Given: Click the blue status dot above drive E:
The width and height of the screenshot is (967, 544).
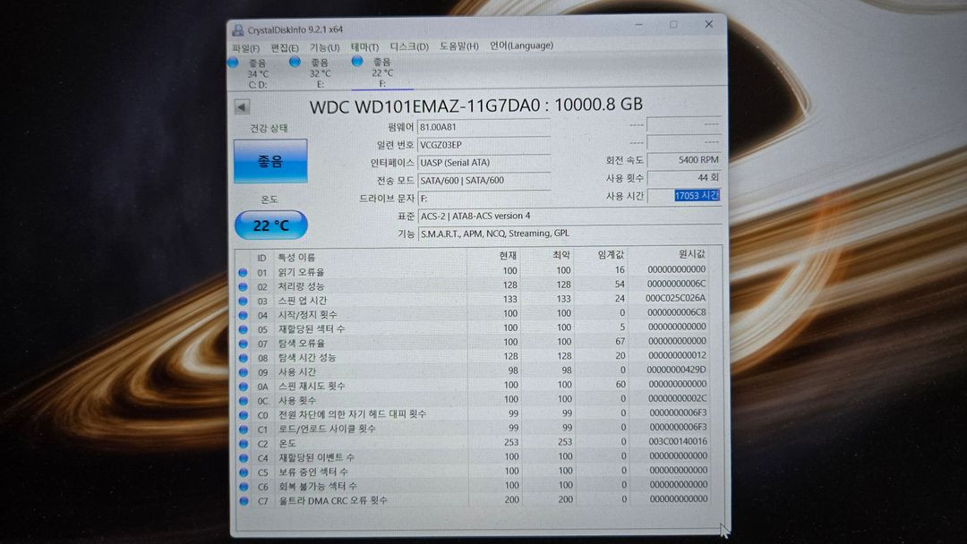Looking at the screenshot, I should 295,63.
